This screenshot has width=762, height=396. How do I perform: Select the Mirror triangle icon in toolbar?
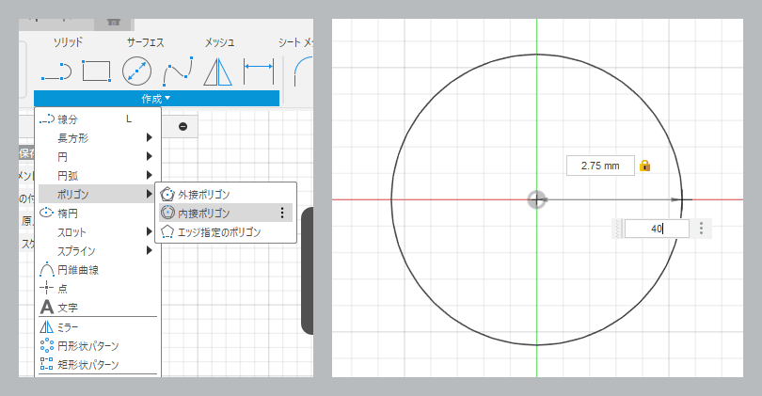217,71
